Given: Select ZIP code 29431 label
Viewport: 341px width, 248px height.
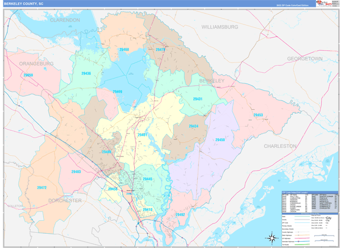Looking at the screenshot, I should [197, 99].
